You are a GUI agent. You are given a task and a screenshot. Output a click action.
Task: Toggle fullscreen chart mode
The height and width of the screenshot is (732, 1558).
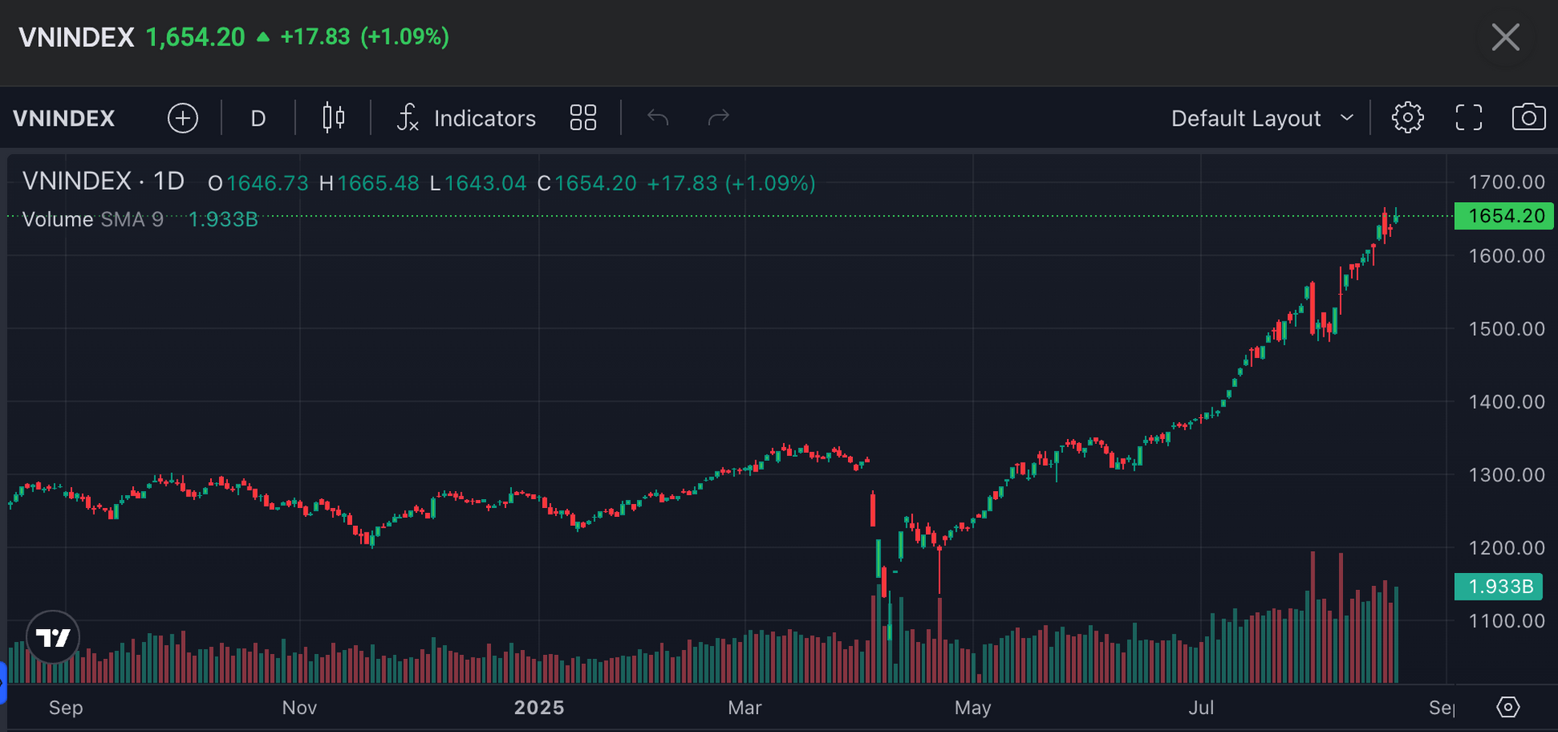[1469, 118]
